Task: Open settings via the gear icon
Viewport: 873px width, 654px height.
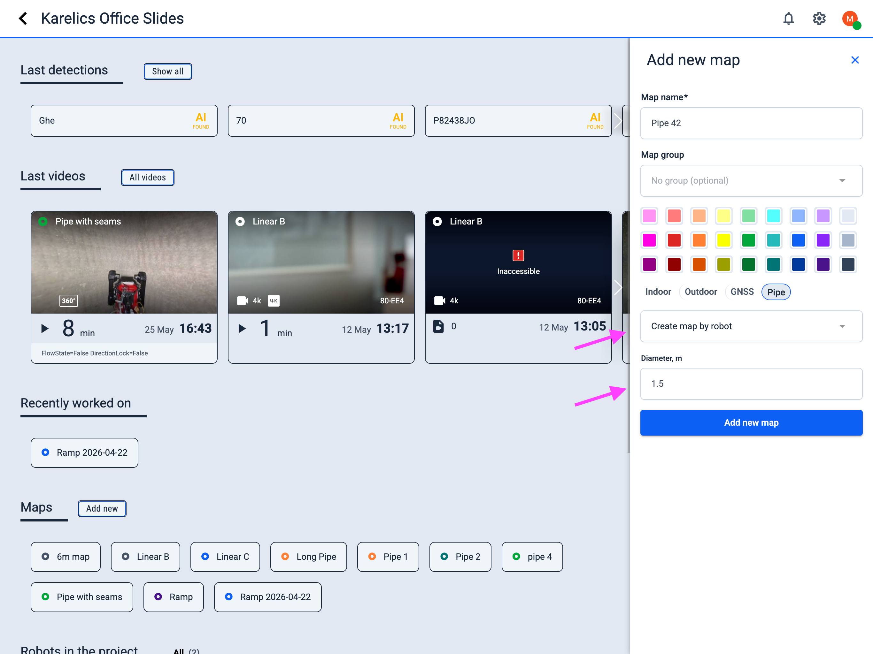Action: [819, 19]
